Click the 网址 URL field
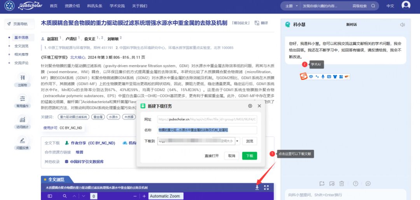The image size is (420, 200). coord(207,119)
